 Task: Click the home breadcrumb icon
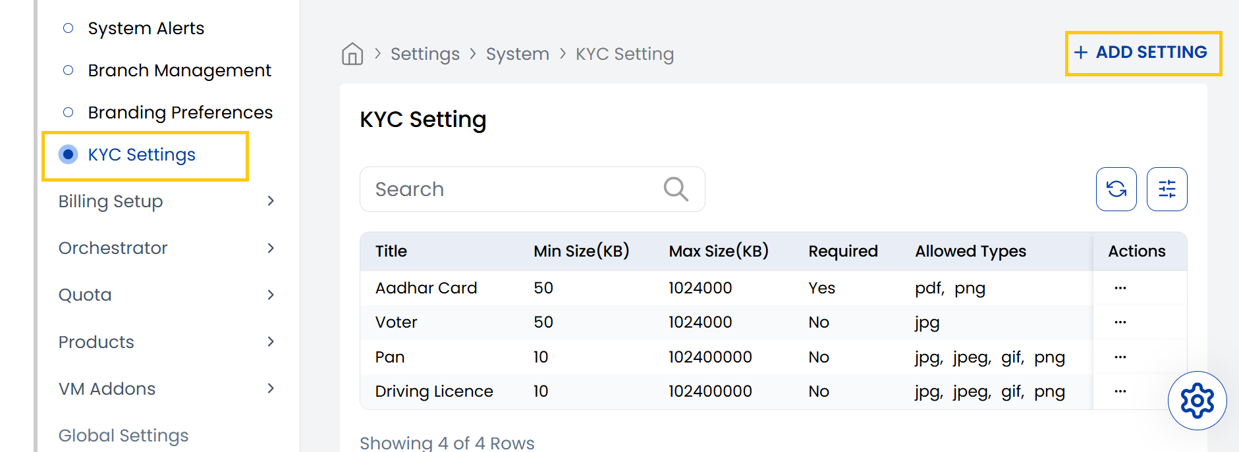coord(352,54)
